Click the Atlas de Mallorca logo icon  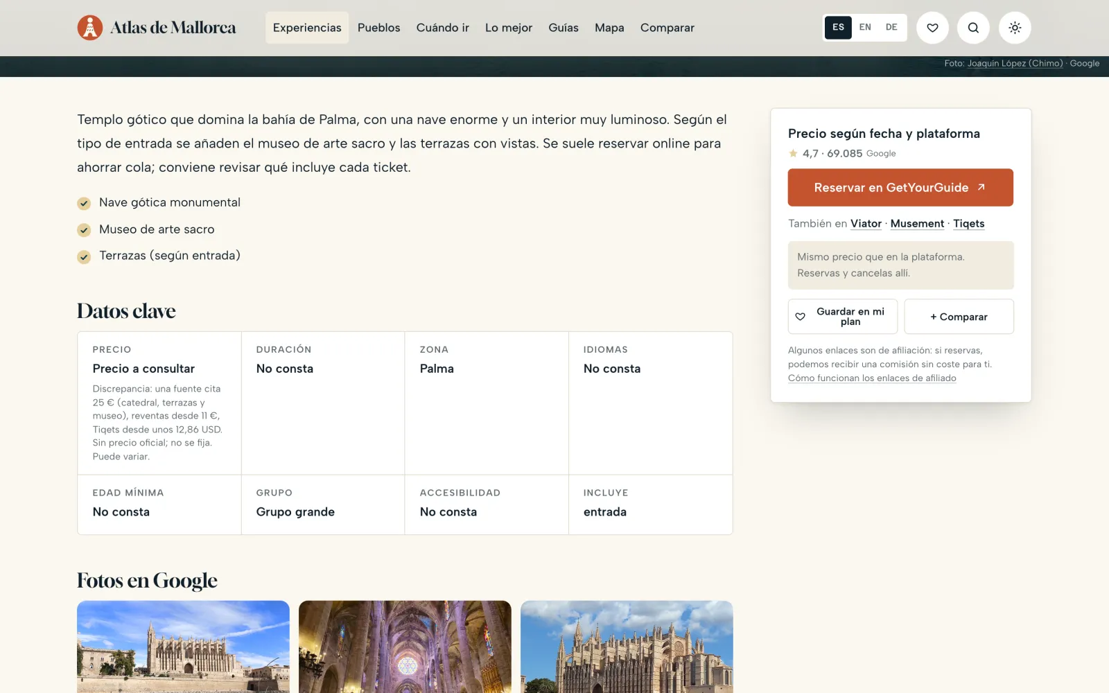tap(89, 28)
